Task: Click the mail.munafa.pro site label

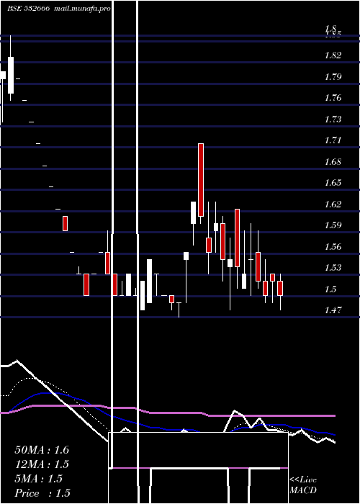Action: (x=81, y=9)
